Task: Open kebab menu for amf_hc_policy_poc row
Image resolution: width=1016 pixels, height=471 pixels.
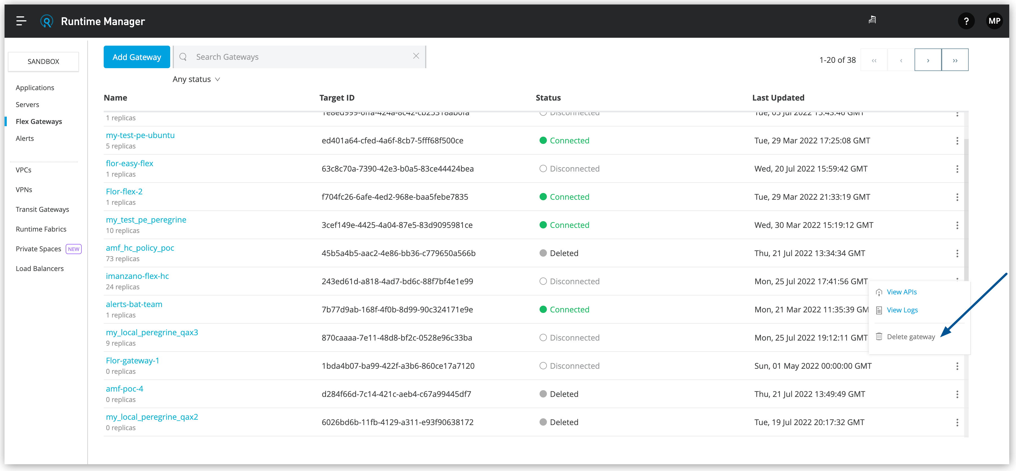Action: point(957,253)
